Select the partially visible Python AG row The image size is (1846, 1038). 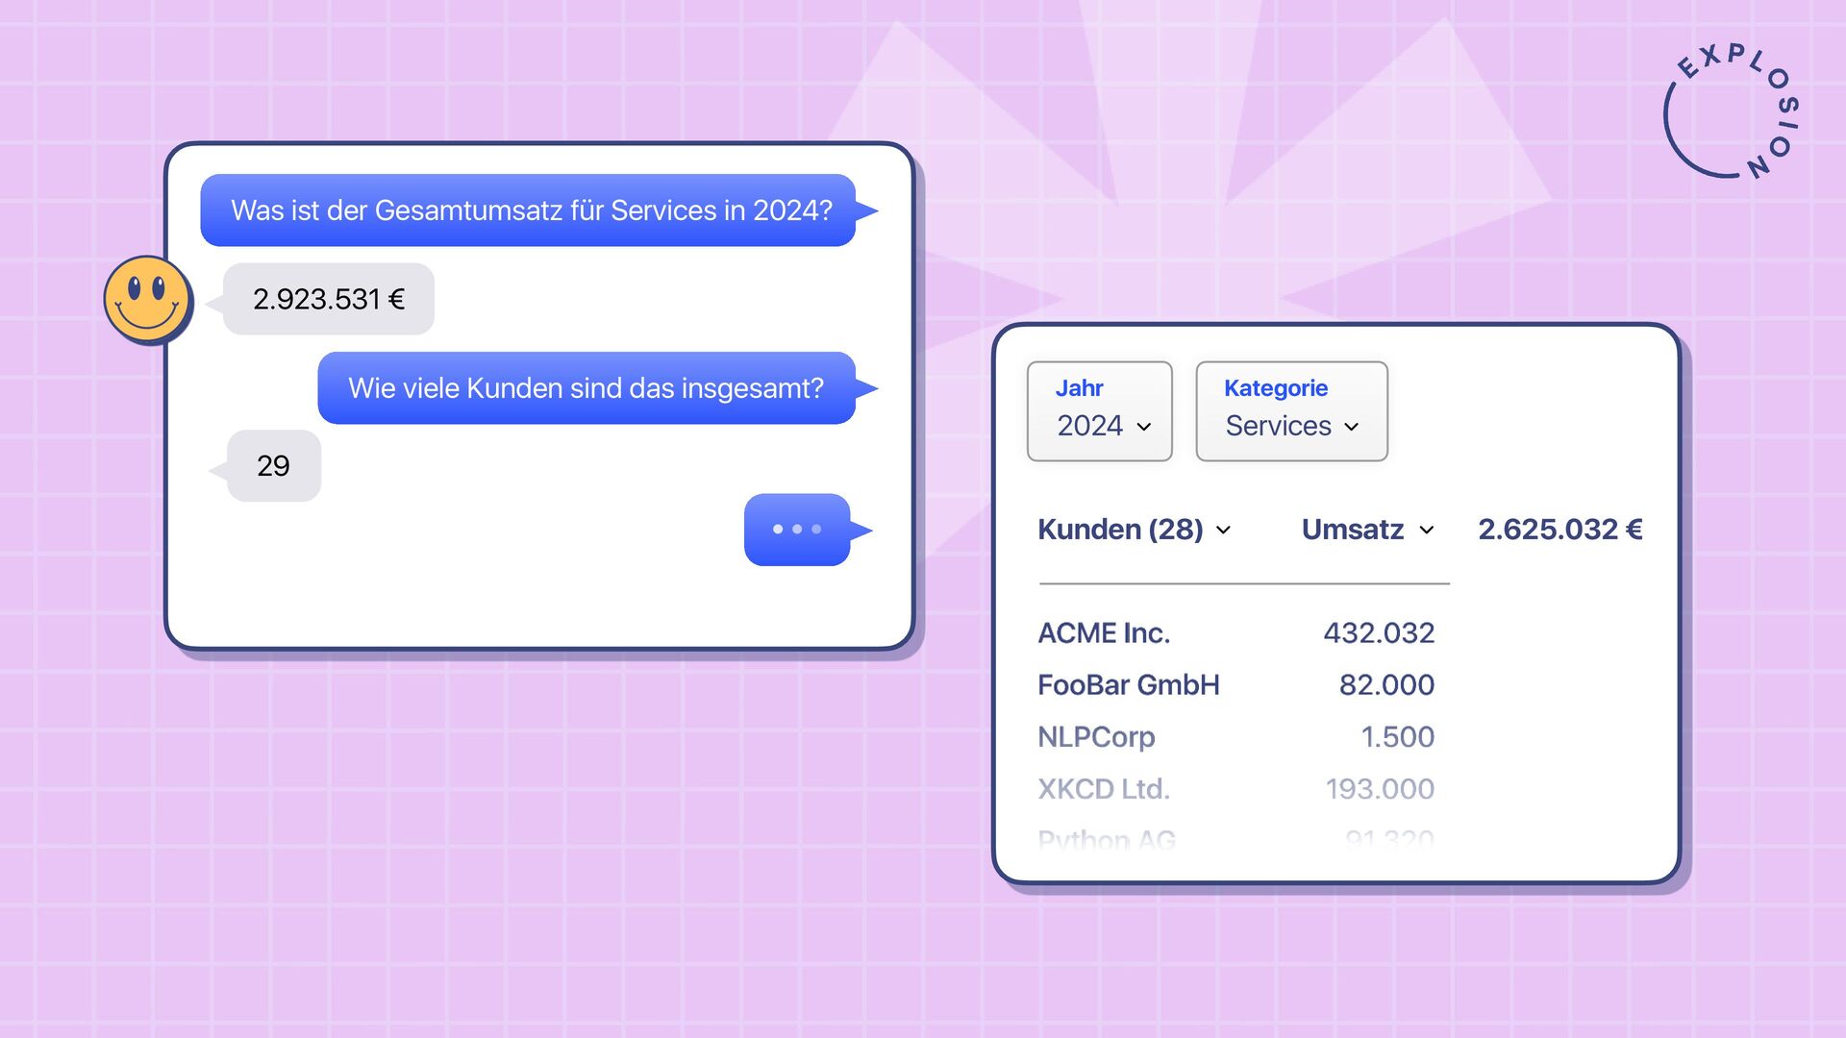1107,839
